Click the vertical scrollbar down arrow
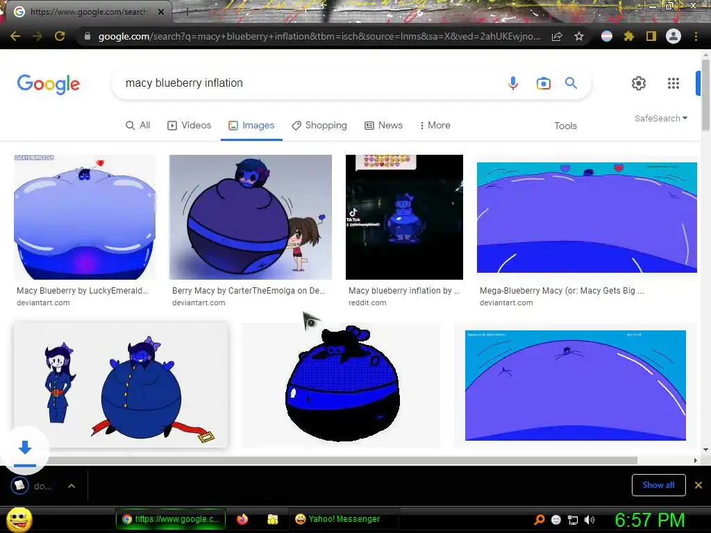This screenshot has width=711, height=533. [x=705, y=450]
